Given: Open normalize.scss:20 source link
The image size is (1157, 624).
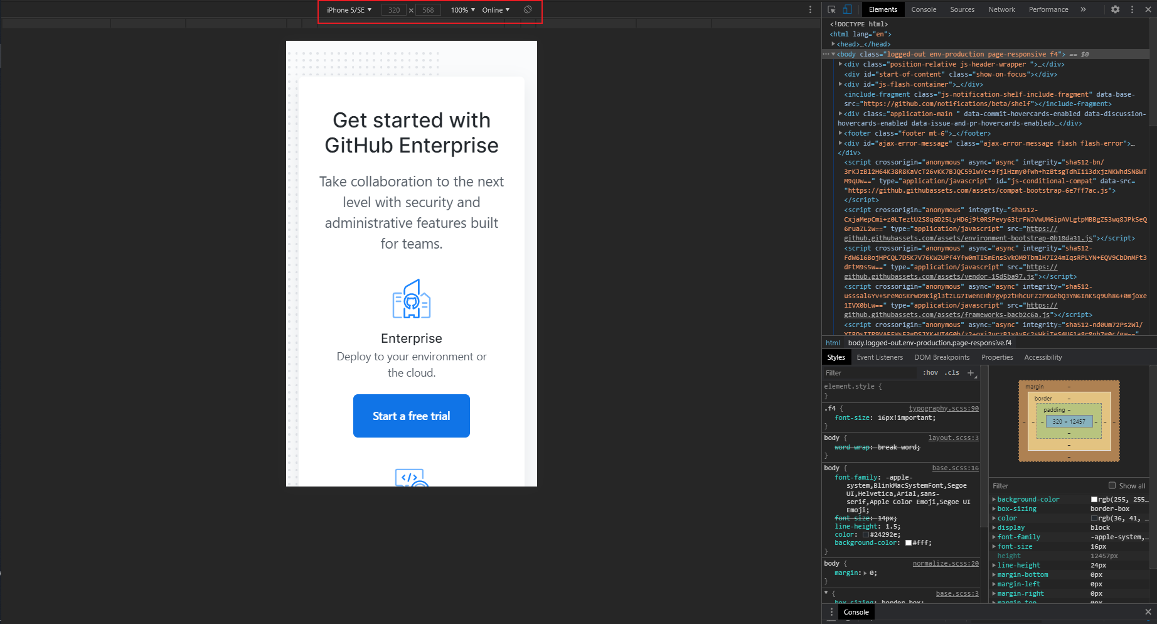Looking at the screenshot, I should click(946, 564).
